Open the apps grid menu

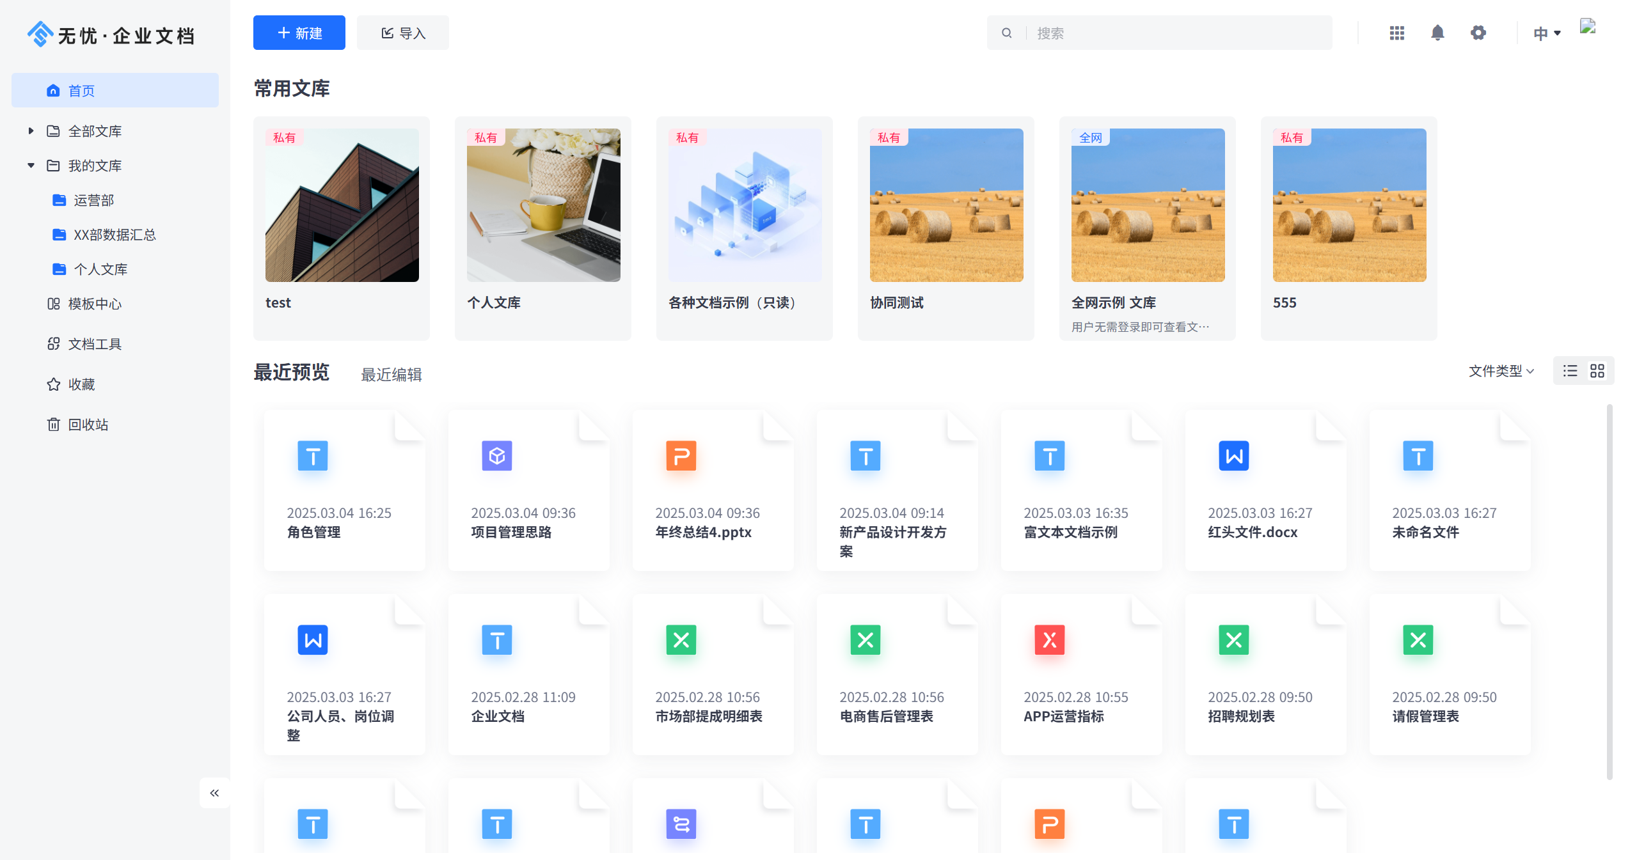[1397, 33]
